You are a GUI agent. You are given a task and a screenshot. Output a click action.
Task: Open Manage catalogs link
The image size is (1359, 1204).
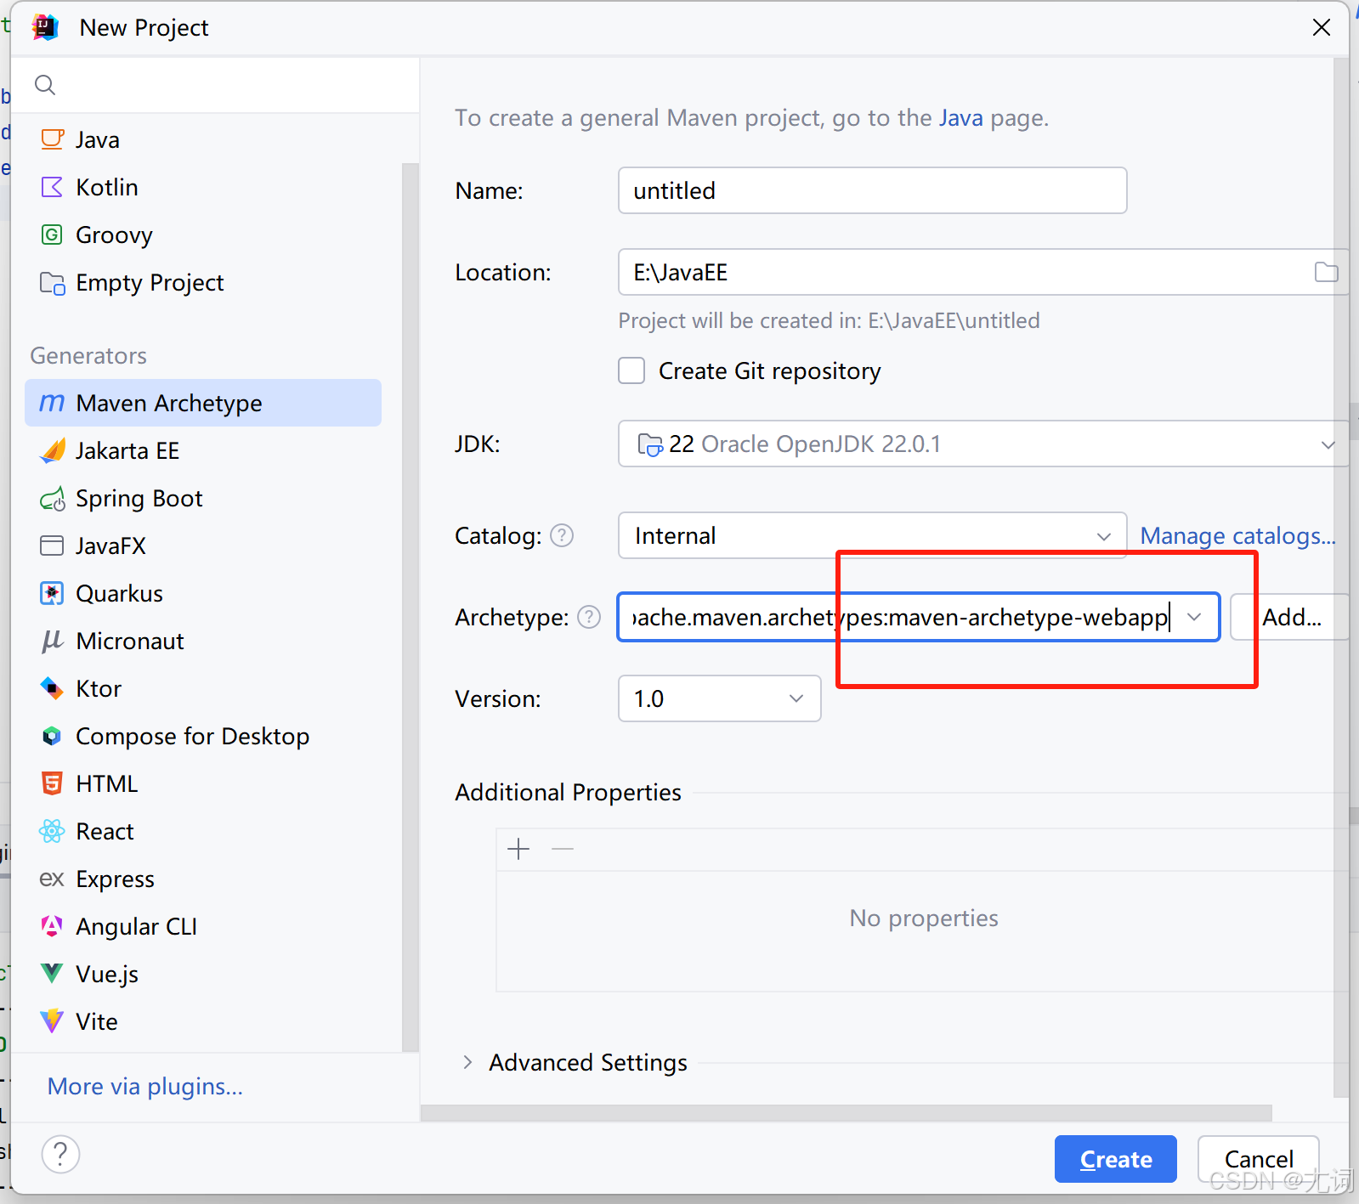pyautogui.click(x=1237, y=535)
